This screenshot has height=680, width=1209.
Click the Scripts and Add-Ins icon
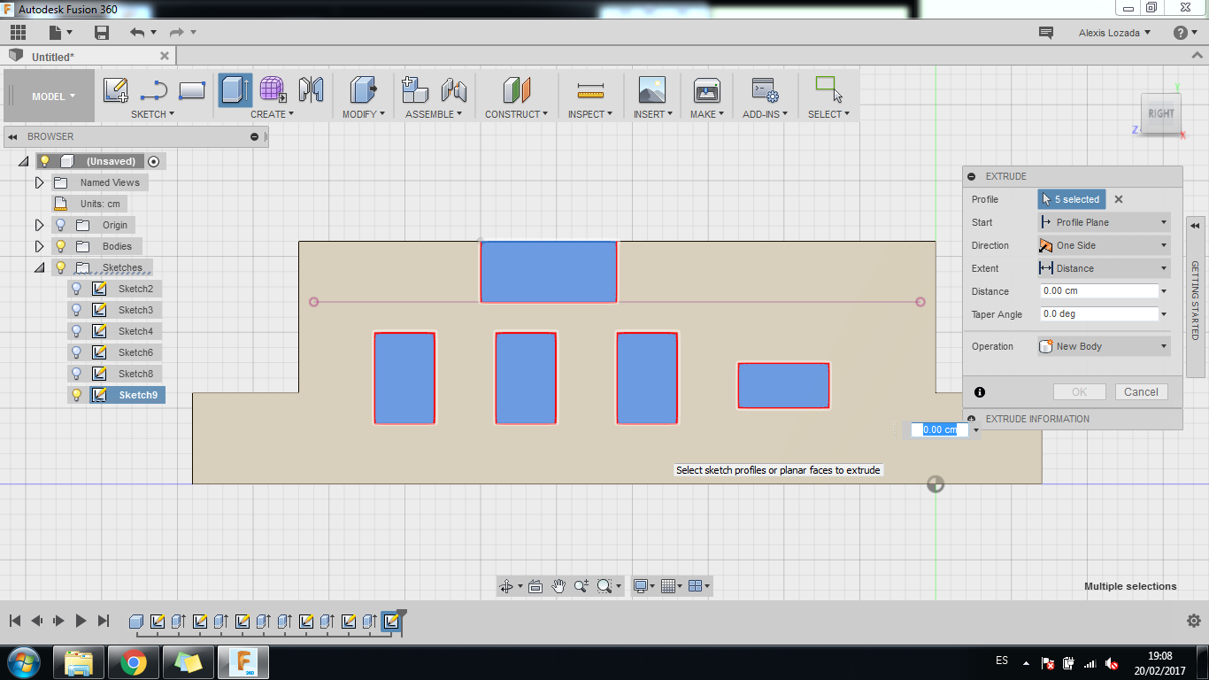pyautogui.click(x=765, y=90)
